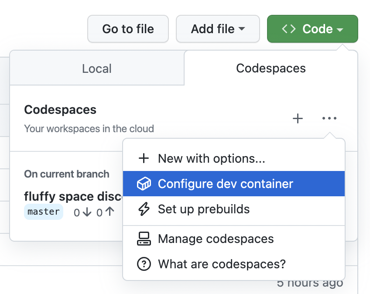The height and width of the screenshot is (294, 370).
Task: Click the lightning icon next to Set up prebuilds
Action: pos(144,209)
